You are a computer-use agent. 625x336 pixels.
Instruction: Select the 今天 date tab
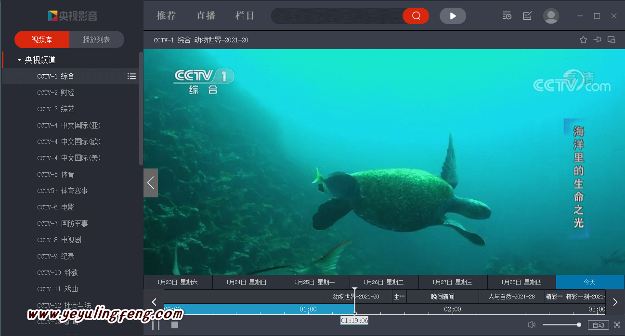point(590,282)
